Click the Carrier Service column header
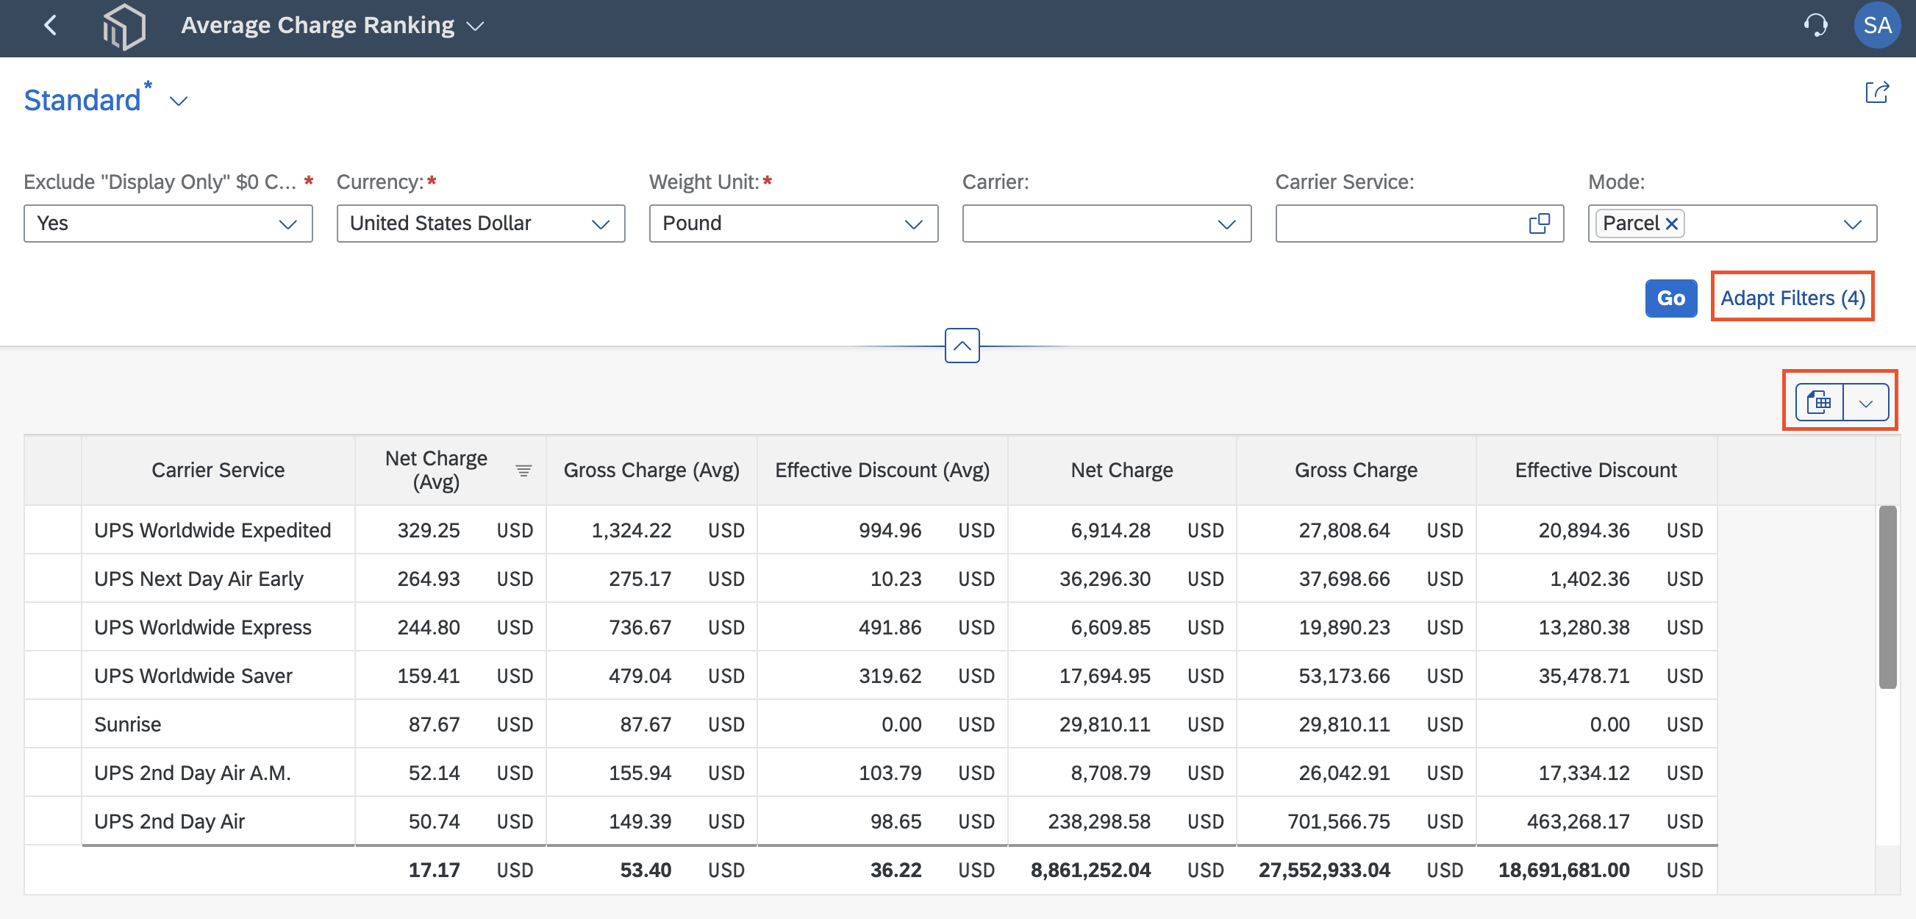The height and width of the screenshot is (919, 1916). pos(218,470)
